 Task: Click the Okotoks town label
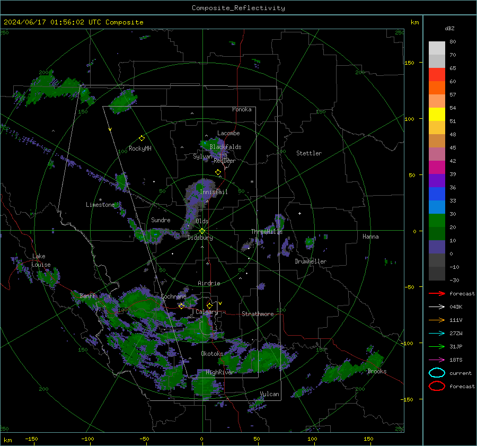(212, 354)
